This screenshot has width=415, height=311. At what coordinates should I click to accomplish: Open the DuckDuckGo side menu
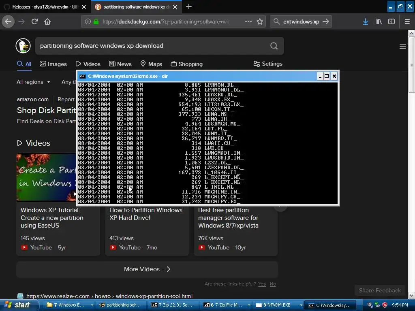pyautogui.click(x=402, y=46)
